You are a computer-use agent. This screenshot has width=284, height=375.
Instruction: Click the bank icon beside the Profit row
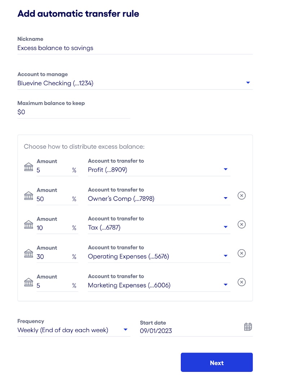[28, 167]
